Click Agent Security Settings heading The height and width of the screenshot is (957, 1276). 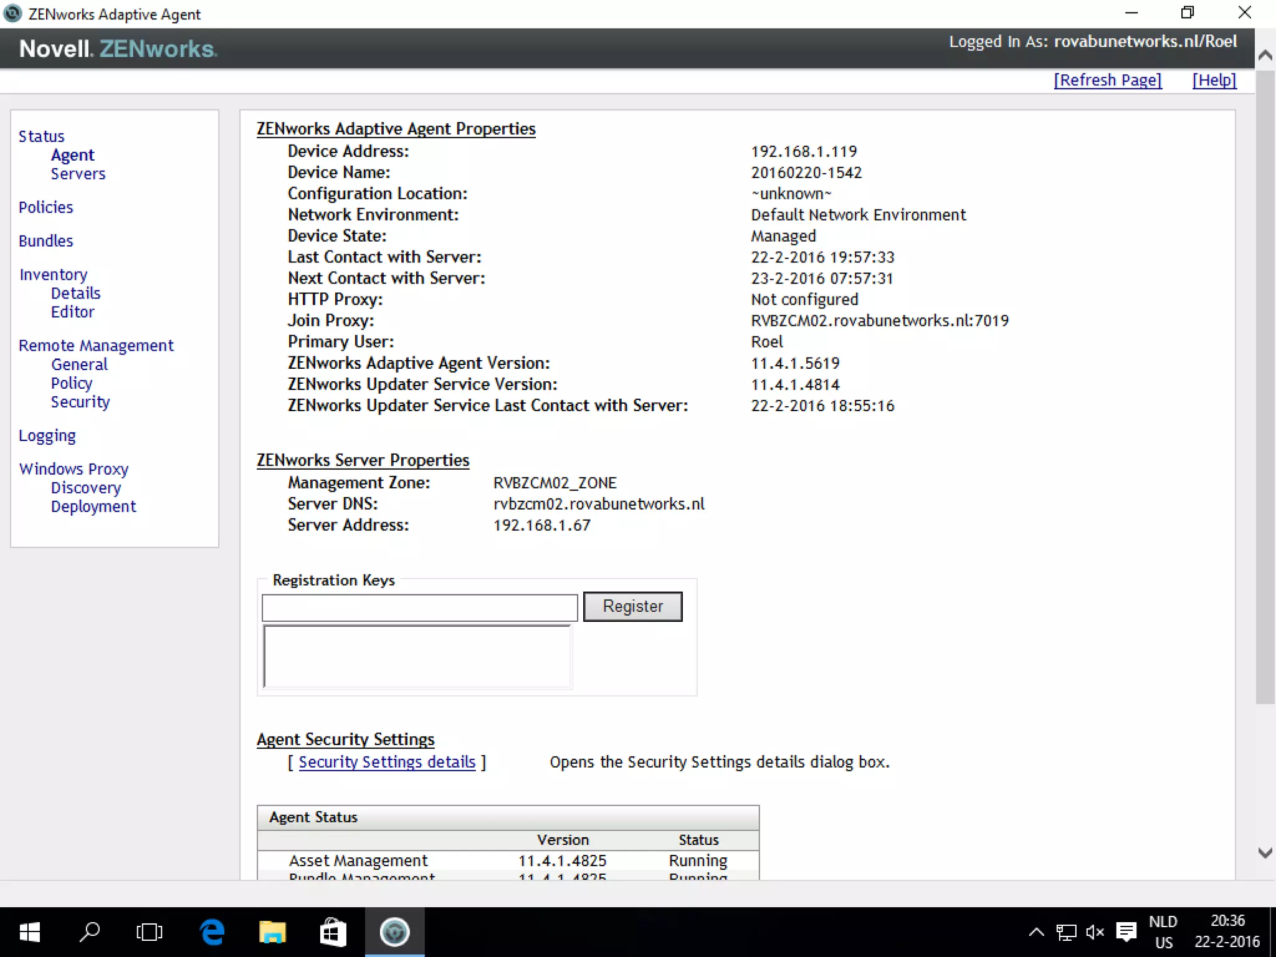(345, 740)
